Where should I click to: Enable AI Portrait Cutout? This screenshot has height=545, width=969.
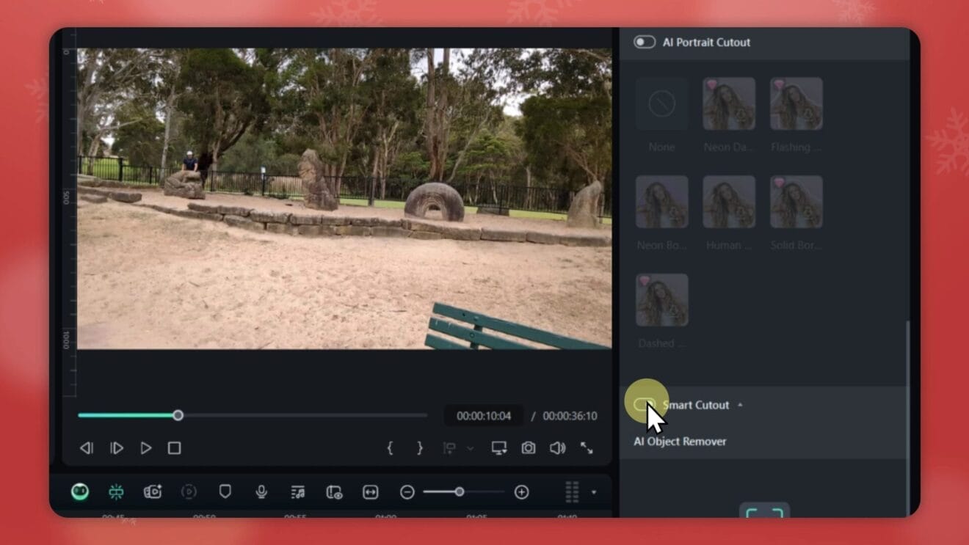644,42
